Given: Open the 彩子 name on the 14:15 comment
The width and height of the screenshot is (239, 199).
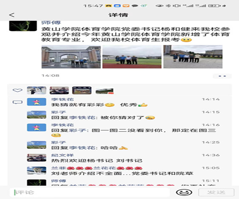Looking at the screenshot, I should tap(59, 112).
